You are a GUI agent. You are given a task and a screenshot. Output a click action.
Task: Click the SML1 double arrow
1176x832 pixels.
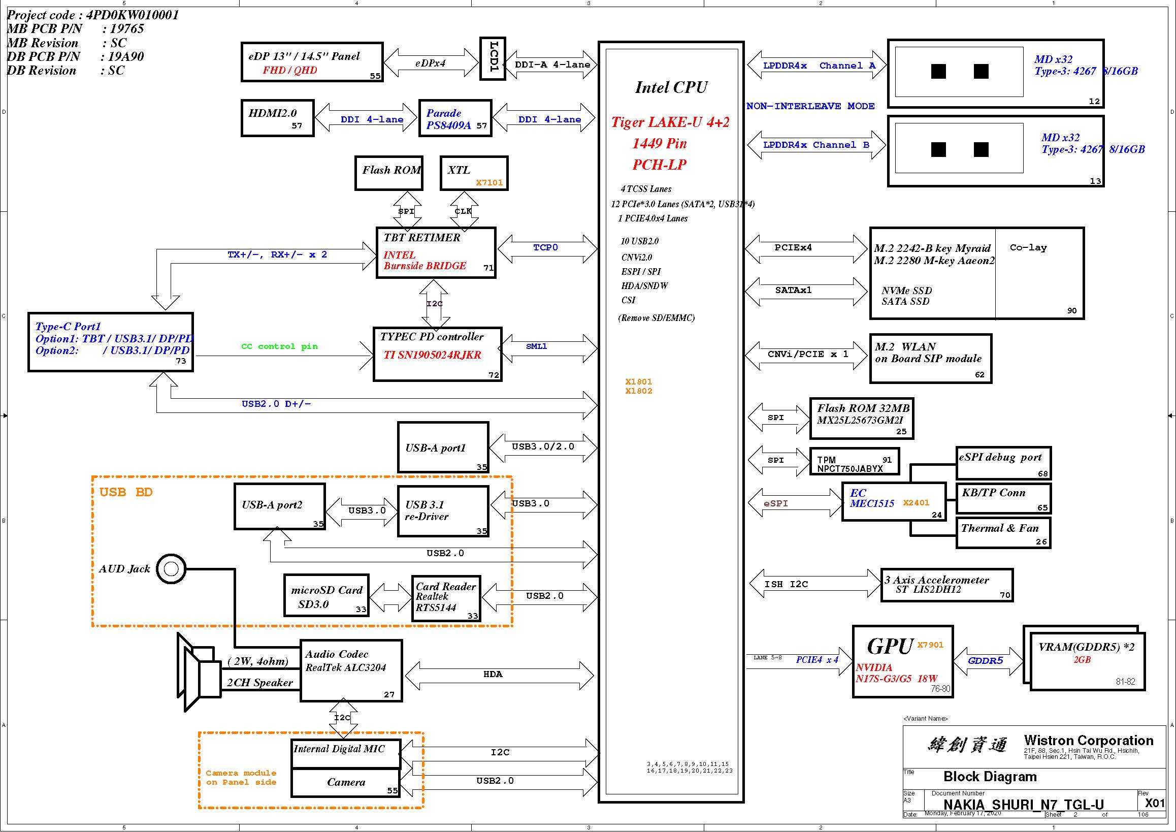point(548,348)
